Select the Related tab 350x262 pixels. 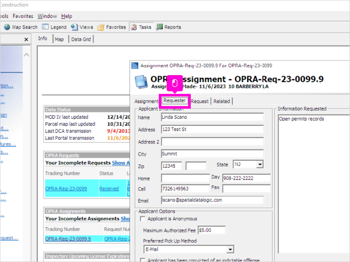pos(222,101)
